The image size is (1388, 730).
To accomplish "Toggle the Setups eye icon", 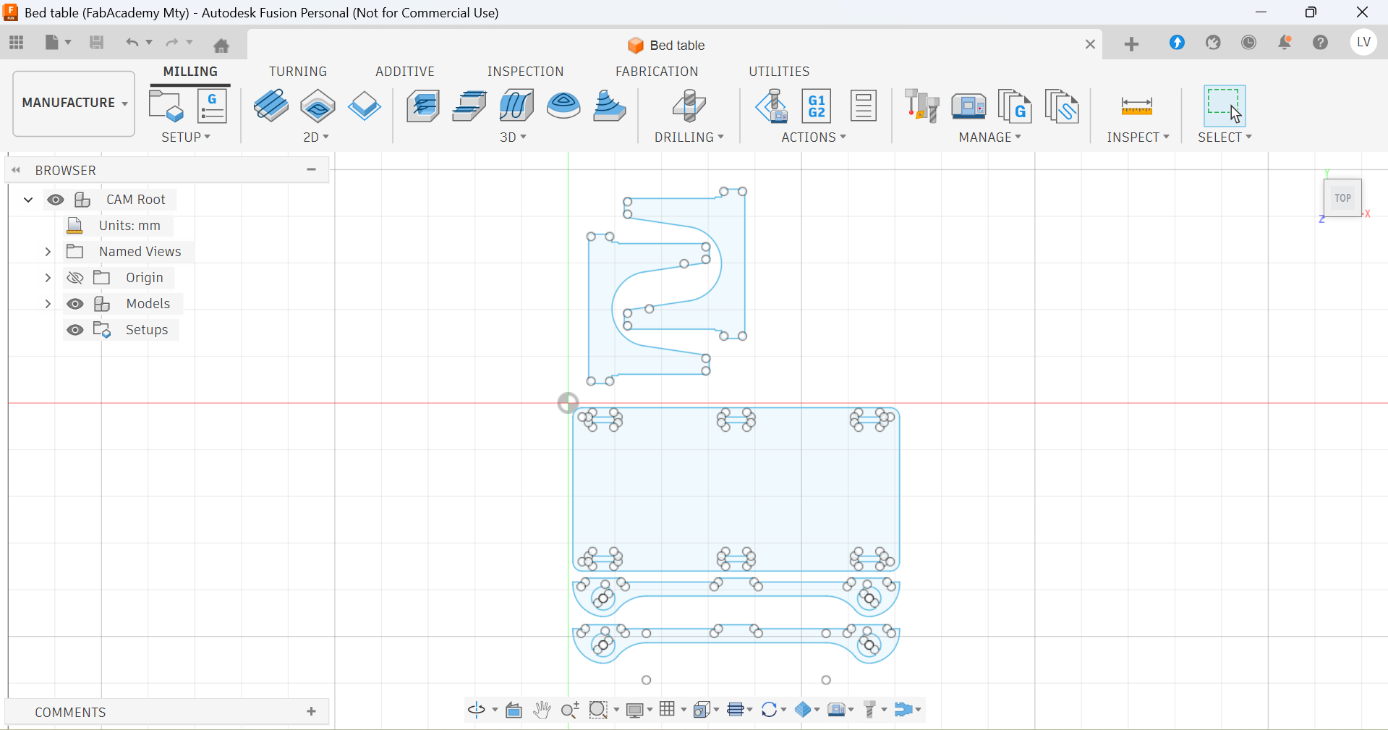I will click(75, 330).
